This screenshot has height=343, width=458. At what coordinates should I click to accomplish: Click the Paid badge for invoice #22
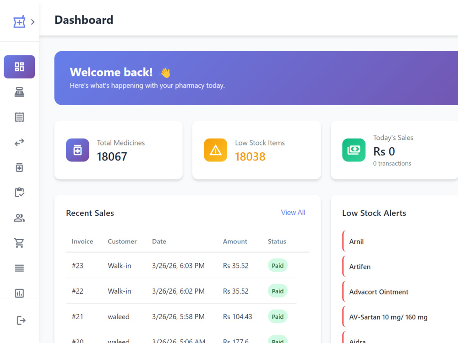[278, 291]
